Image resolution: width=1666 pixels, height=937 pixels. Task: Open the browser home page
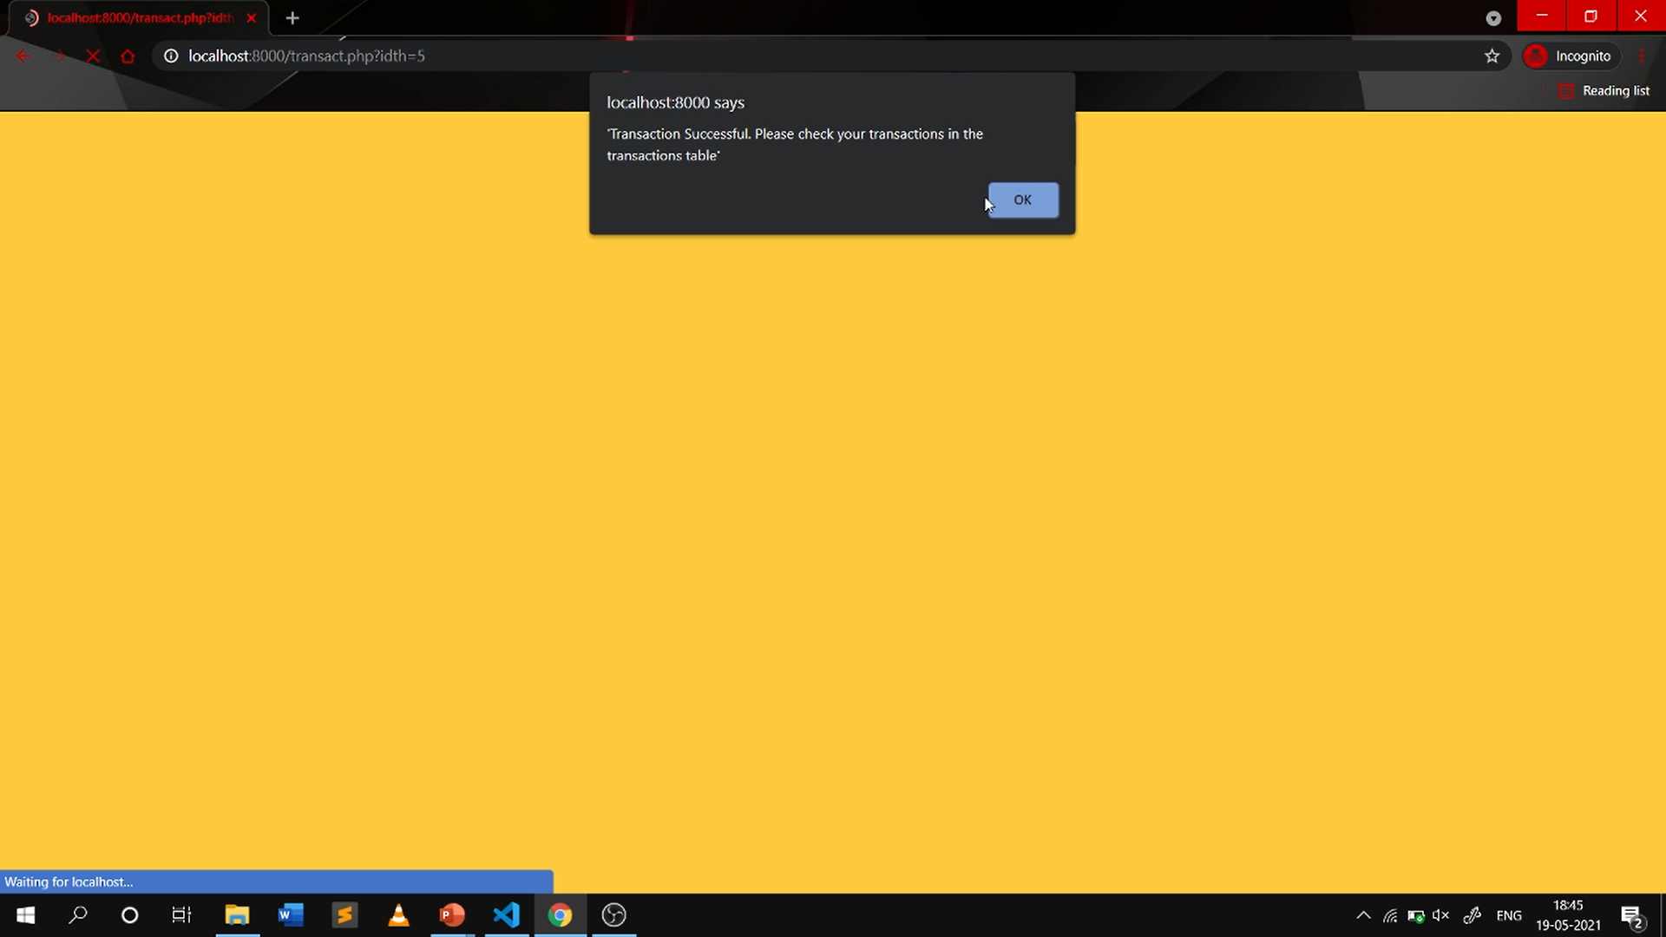[128, 56]
